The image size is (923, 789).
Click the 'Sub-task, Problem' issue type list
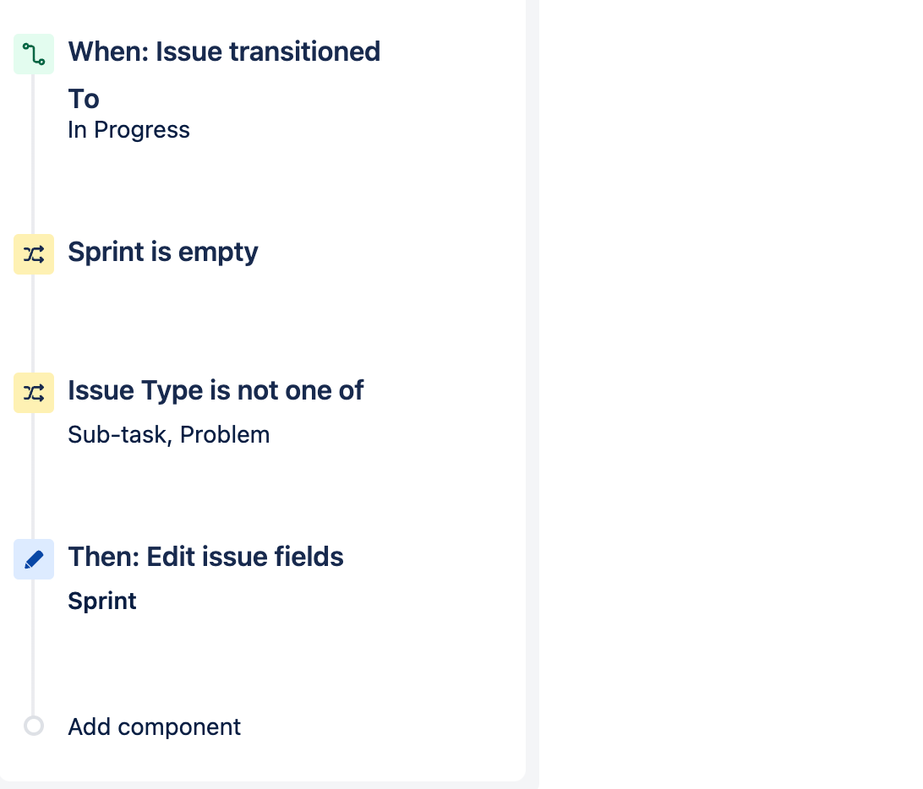point(169,435)
